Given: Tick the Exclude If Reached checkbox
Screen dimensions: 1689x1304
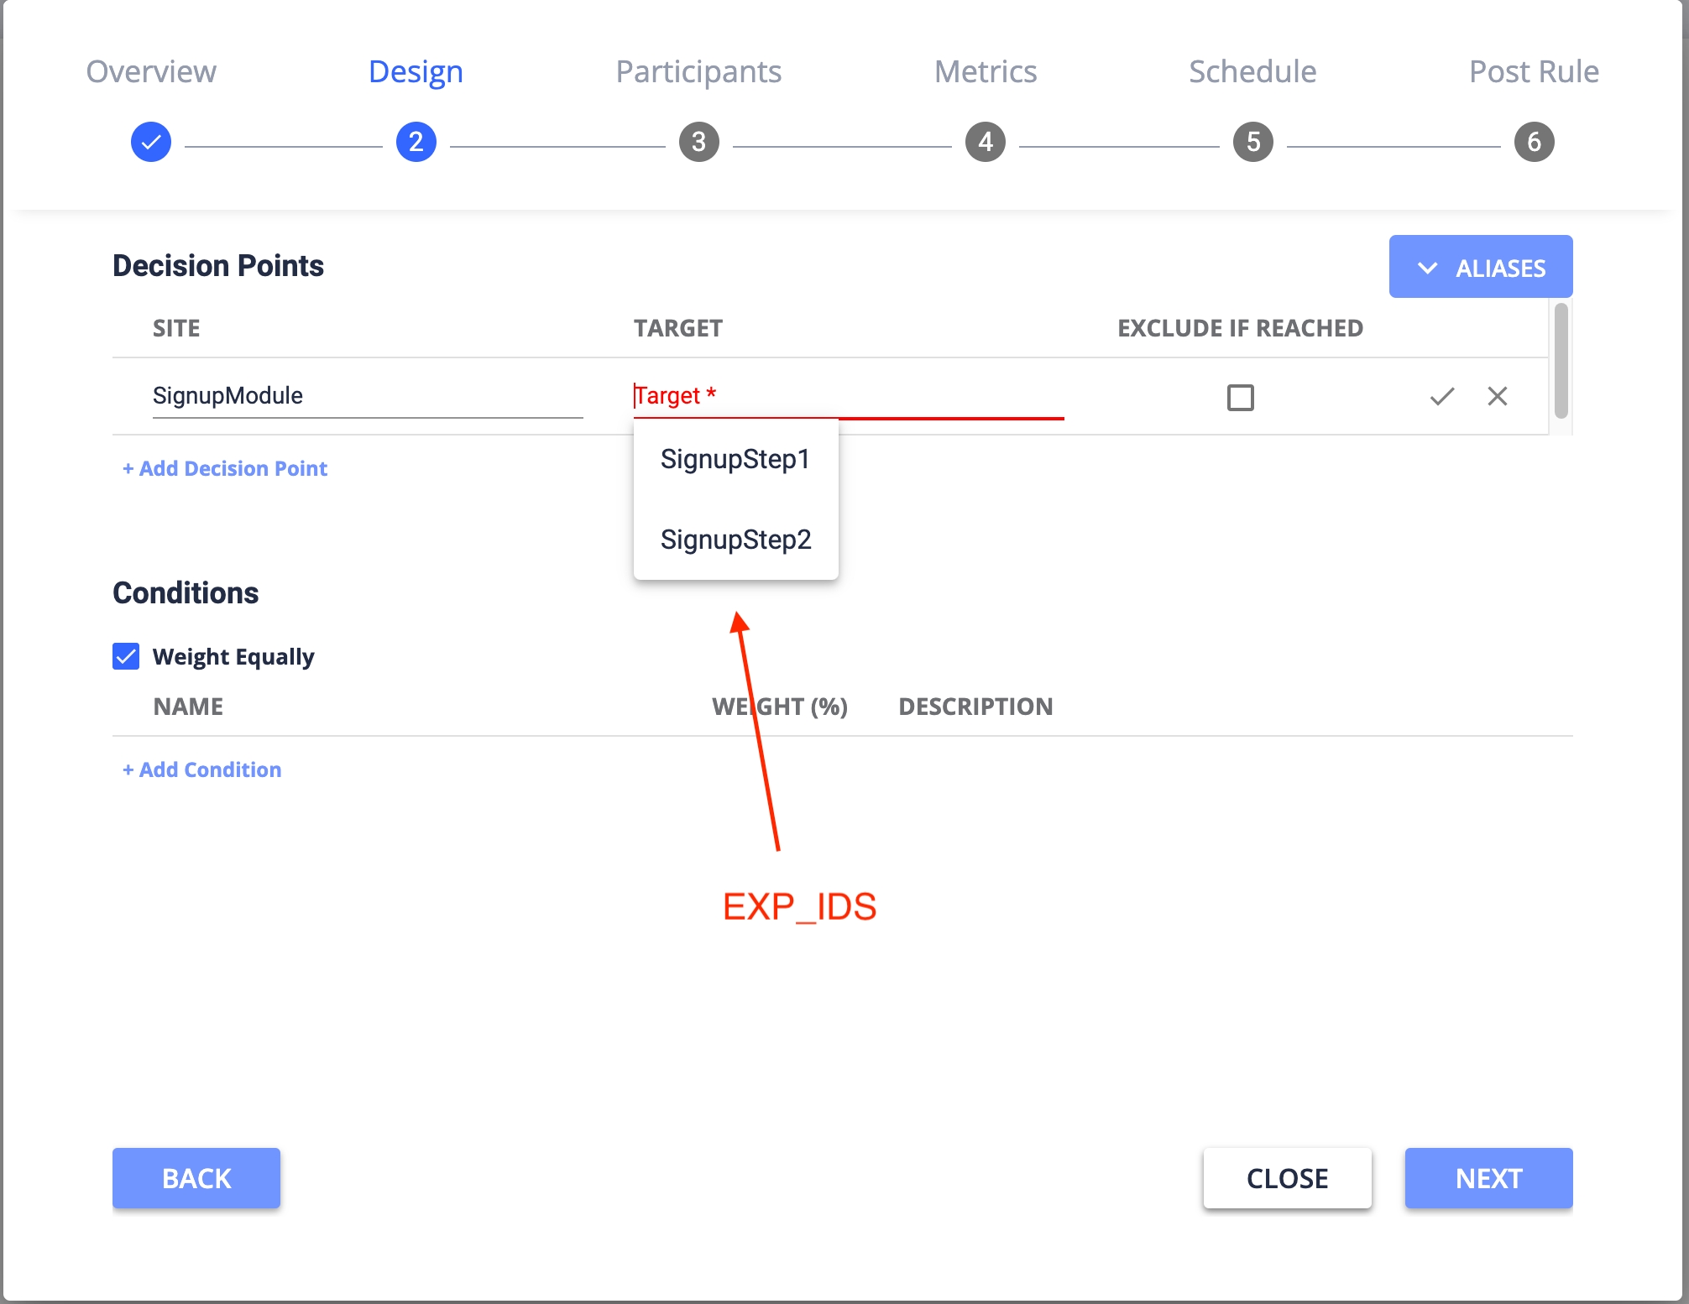Looking at the screenshot, I should [x=1240, y=397].
